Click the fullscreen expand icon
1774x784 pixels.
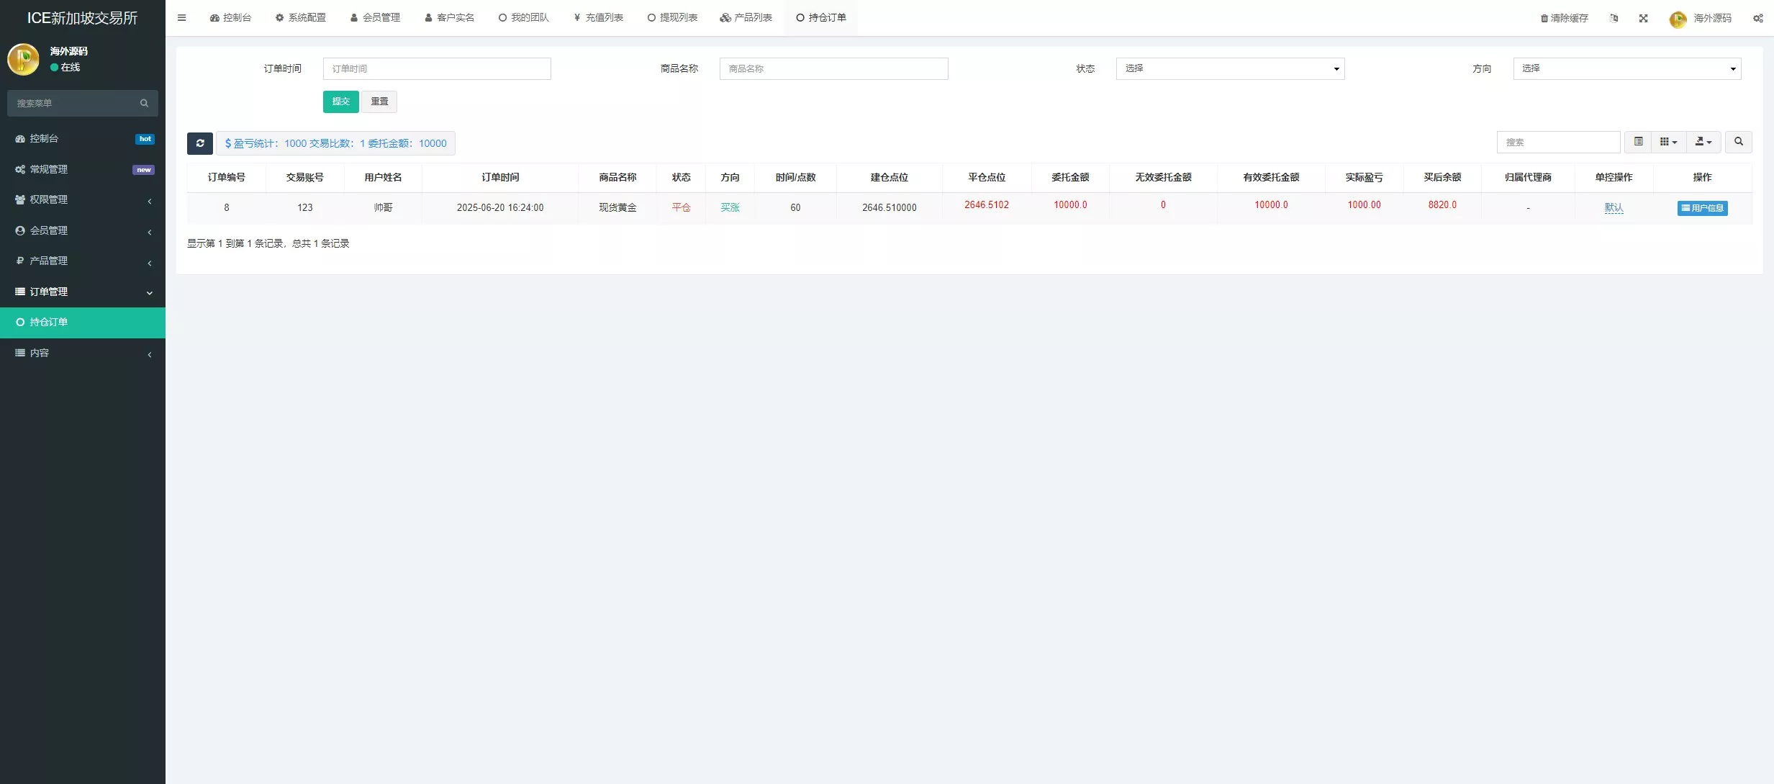1644,18
